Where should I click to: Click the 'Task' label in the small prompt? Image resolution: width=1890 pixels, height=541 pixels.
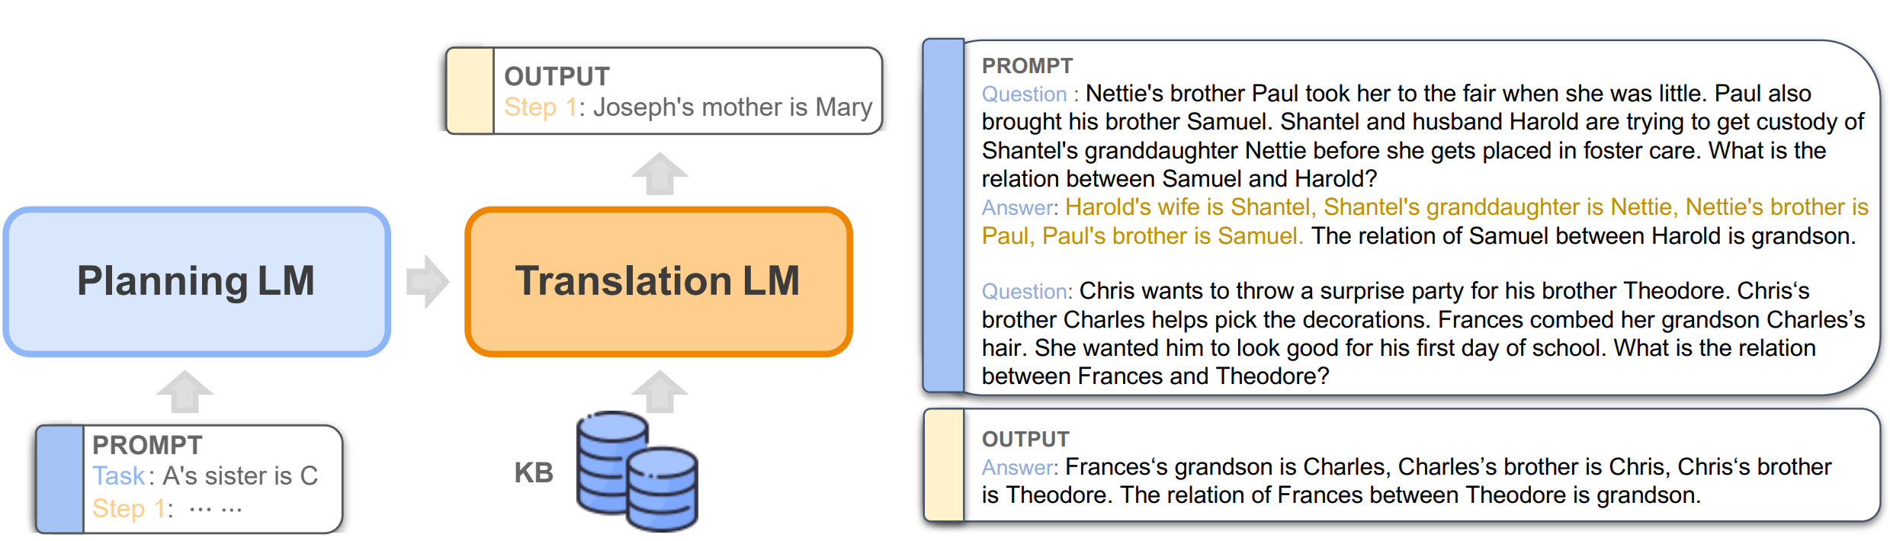tap(118, 475)
